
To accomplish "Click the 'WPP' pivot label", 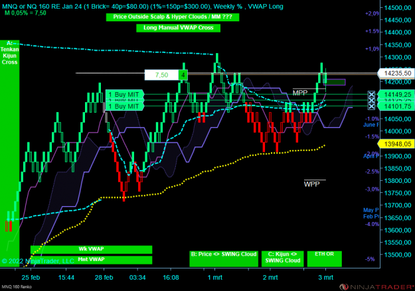I will [x=312, y=184].
